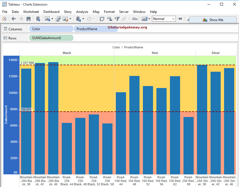Open the Tableau start page
Image resolution: width=239 pixels, height=187 pixels.
(4, 19)
